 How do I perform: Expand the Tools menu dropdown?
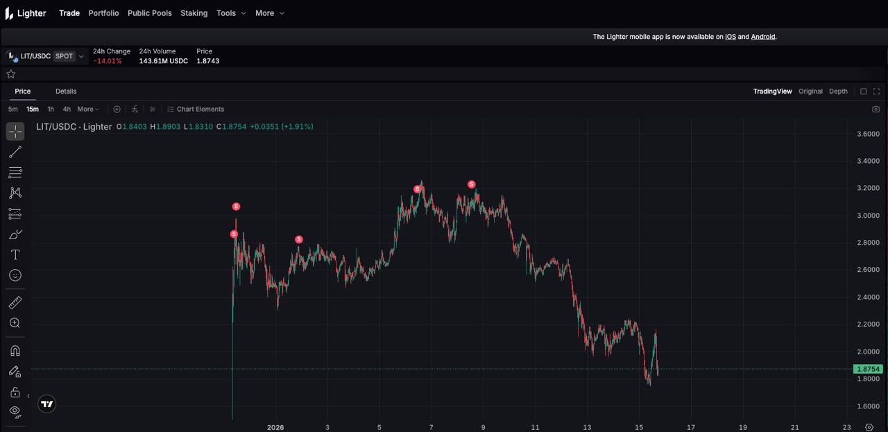click(231, 13)
